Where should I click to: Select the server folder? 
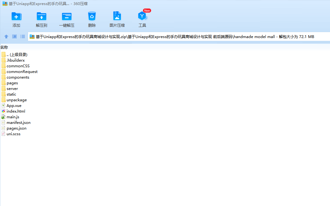10,89
